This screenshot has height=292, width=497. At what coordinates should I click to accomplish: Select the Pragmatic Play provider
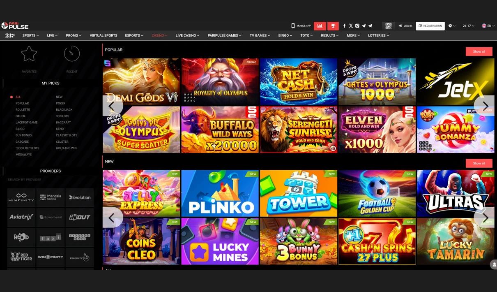[x=80, y=257]
